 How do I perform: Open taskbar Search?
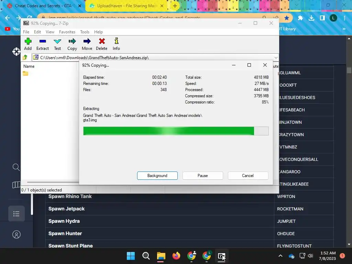pos(146,256)
